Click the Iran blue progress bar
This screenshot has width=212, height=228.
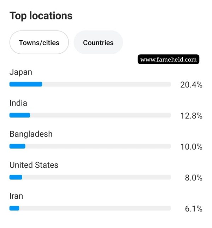(x=14, y=208)
